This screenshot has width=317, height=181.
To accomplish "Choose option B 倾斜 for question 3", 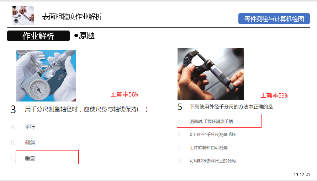I will 30,143.
